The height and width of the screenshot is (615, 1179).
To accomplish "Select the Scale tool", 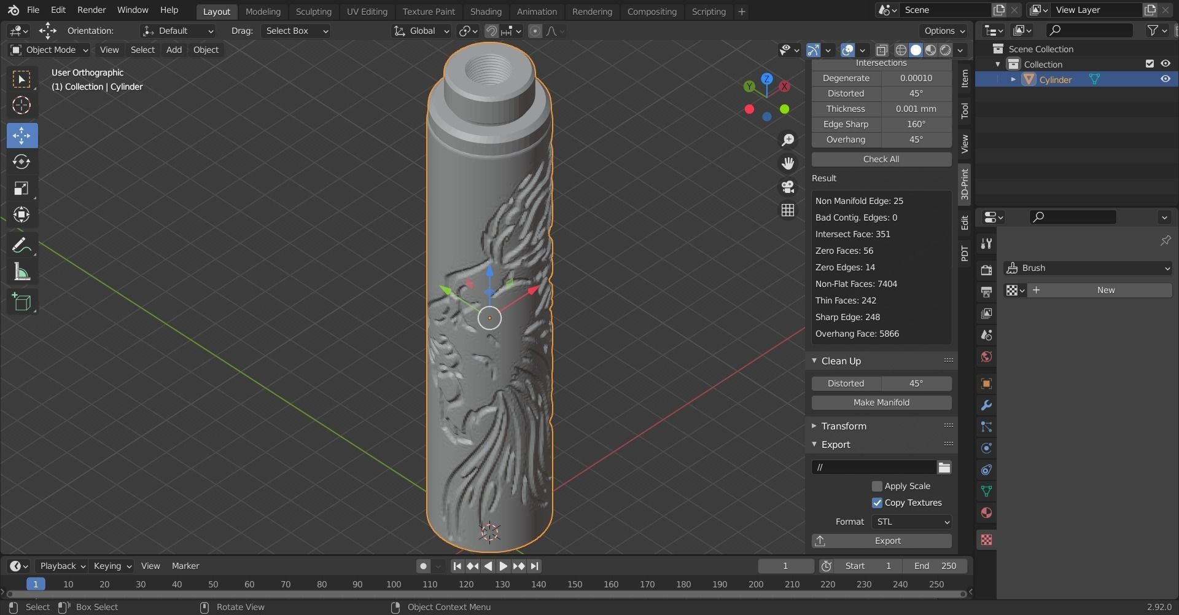I will click(x=21, y=188).
